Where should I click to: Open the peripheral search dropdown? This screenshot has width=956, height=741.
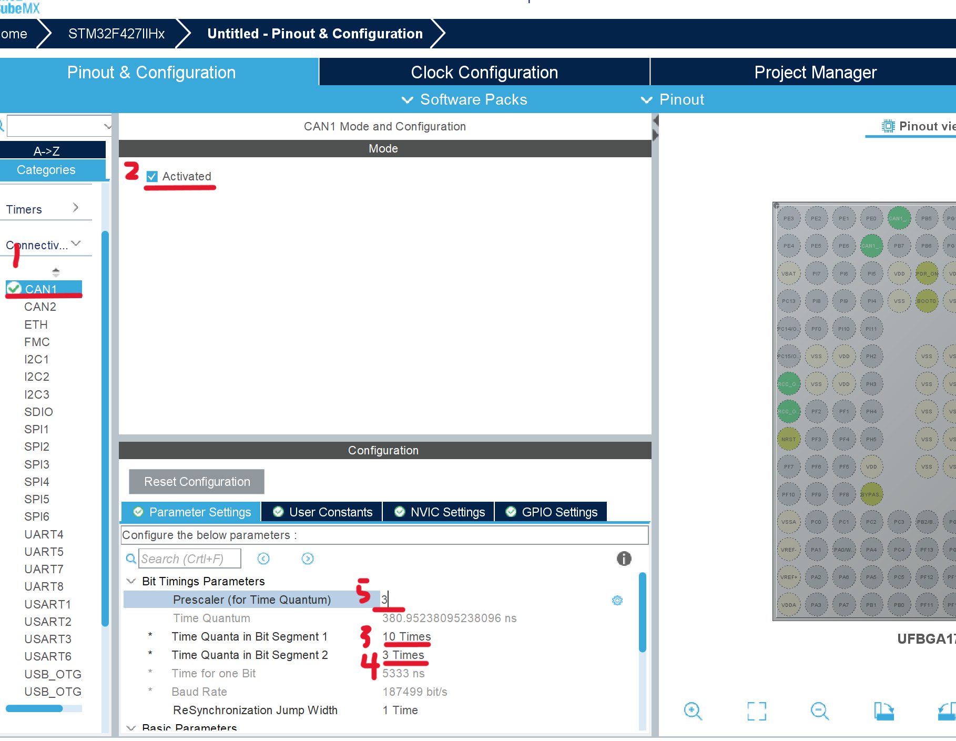(x=107, y=126)
